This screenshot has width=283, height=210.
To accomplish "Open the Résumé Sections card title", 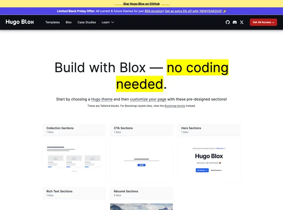I will pyautogui.click(x=126, y=191).
